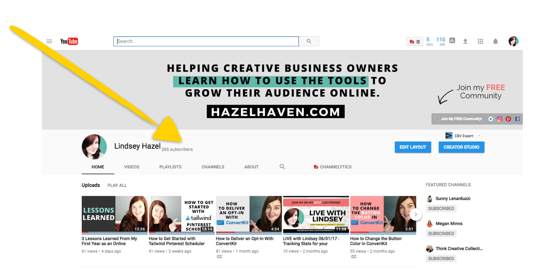556x272 pixels.
Task: Click Sunny Lenarduzzi channel avatar
Action: pos(429,199)
